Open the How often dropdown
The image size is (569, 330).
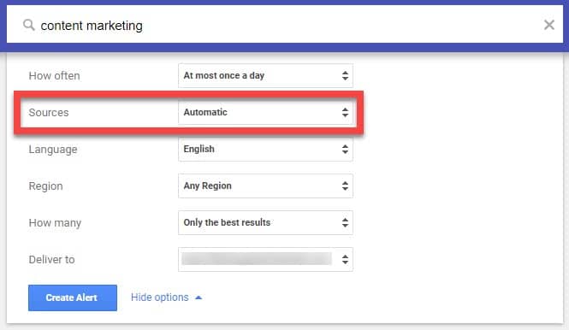pyautogui.click(x=265, y=75)
